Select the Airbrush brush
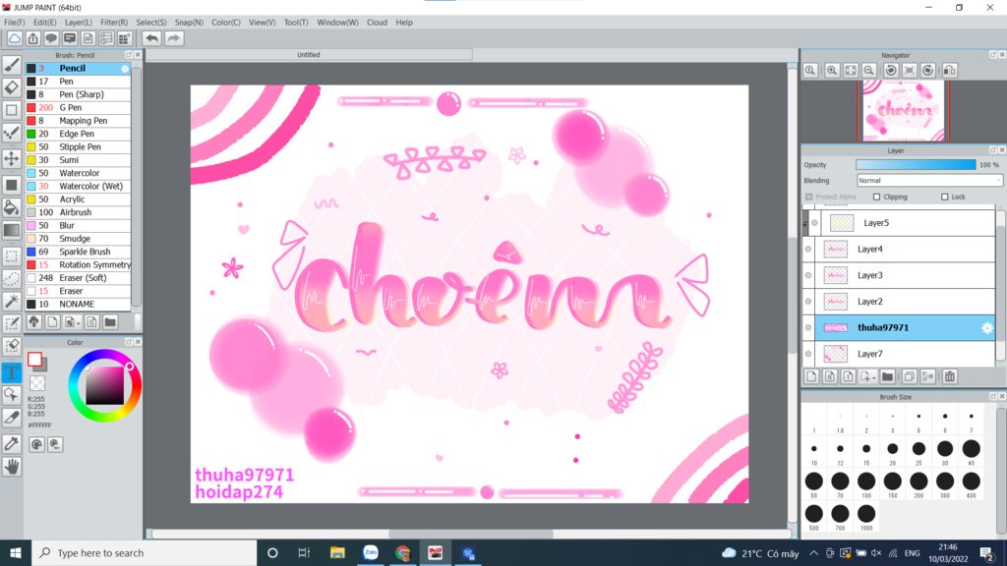Screen dimensions: 1007x566 [x=78, y=212]
